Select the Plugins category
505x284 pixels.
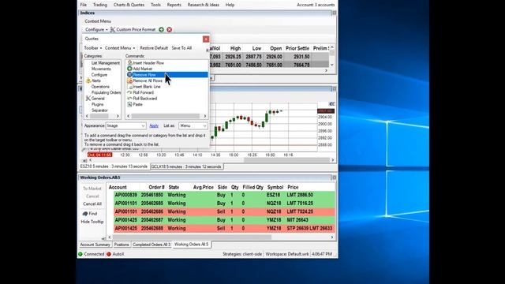click(x=97, y=104)
